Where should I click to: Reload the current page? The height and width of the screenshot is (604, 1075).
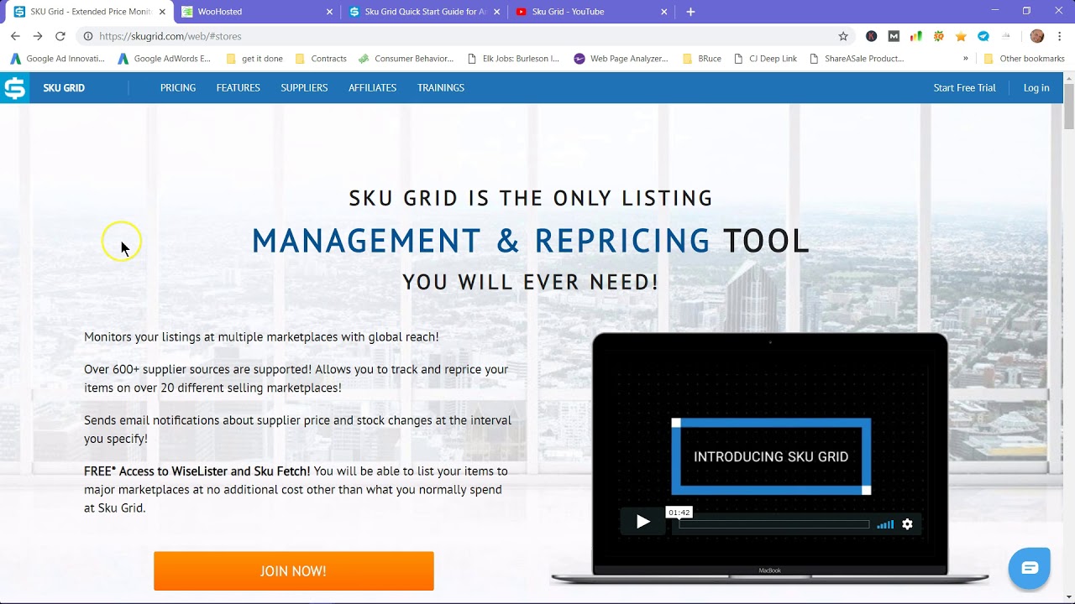coord(60,36)
